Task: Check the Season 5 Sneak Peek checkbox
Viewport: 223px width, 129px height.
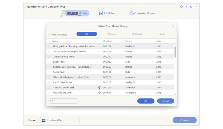Action: coord(49,87)
